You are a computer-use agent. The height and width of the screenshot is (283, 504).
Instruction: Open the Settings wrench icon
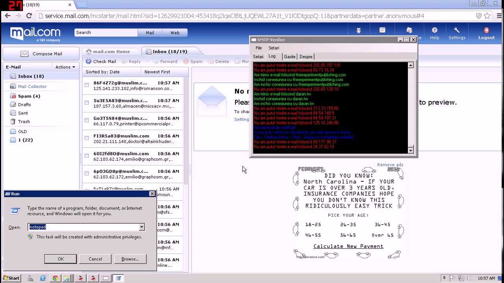(x=457, y=30)
